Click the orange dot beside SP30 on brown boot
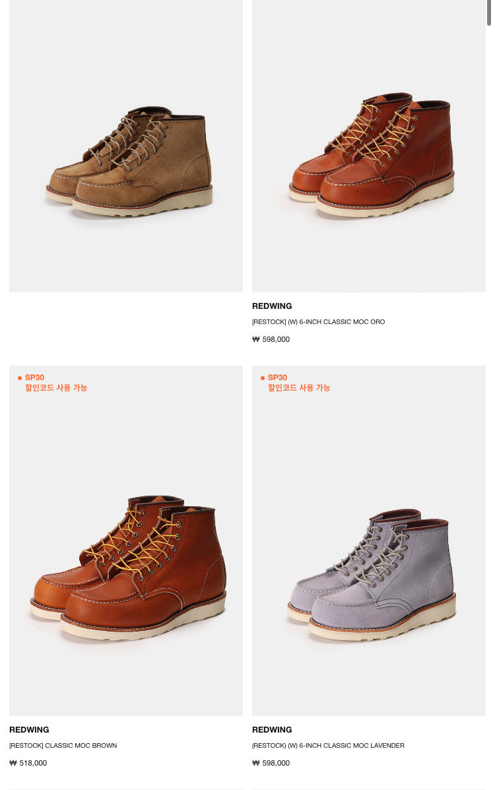Image resolution: width=495 pixels, height=790 pixels. pos(20,378)
